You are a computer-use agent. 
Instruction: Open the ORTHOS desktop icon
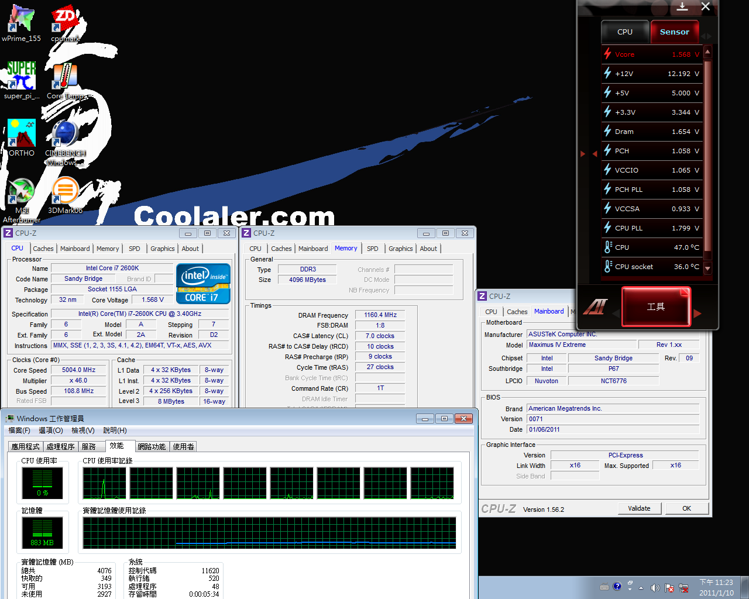point(22,137)
